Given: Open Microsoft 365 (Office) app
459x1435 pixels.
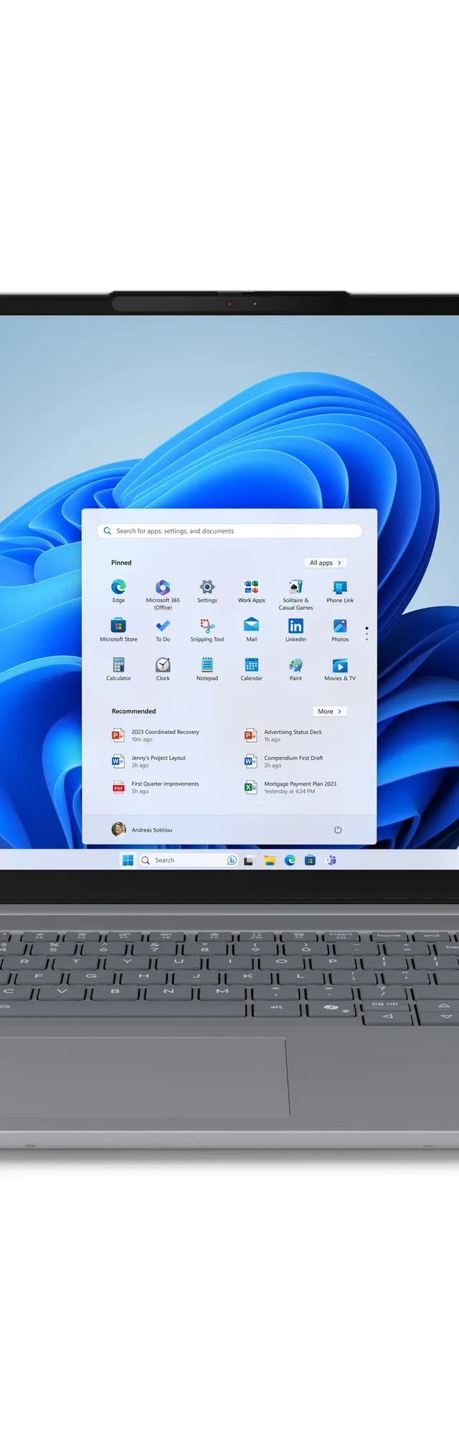Looking at the screenshot, I should tap(163, 594).
